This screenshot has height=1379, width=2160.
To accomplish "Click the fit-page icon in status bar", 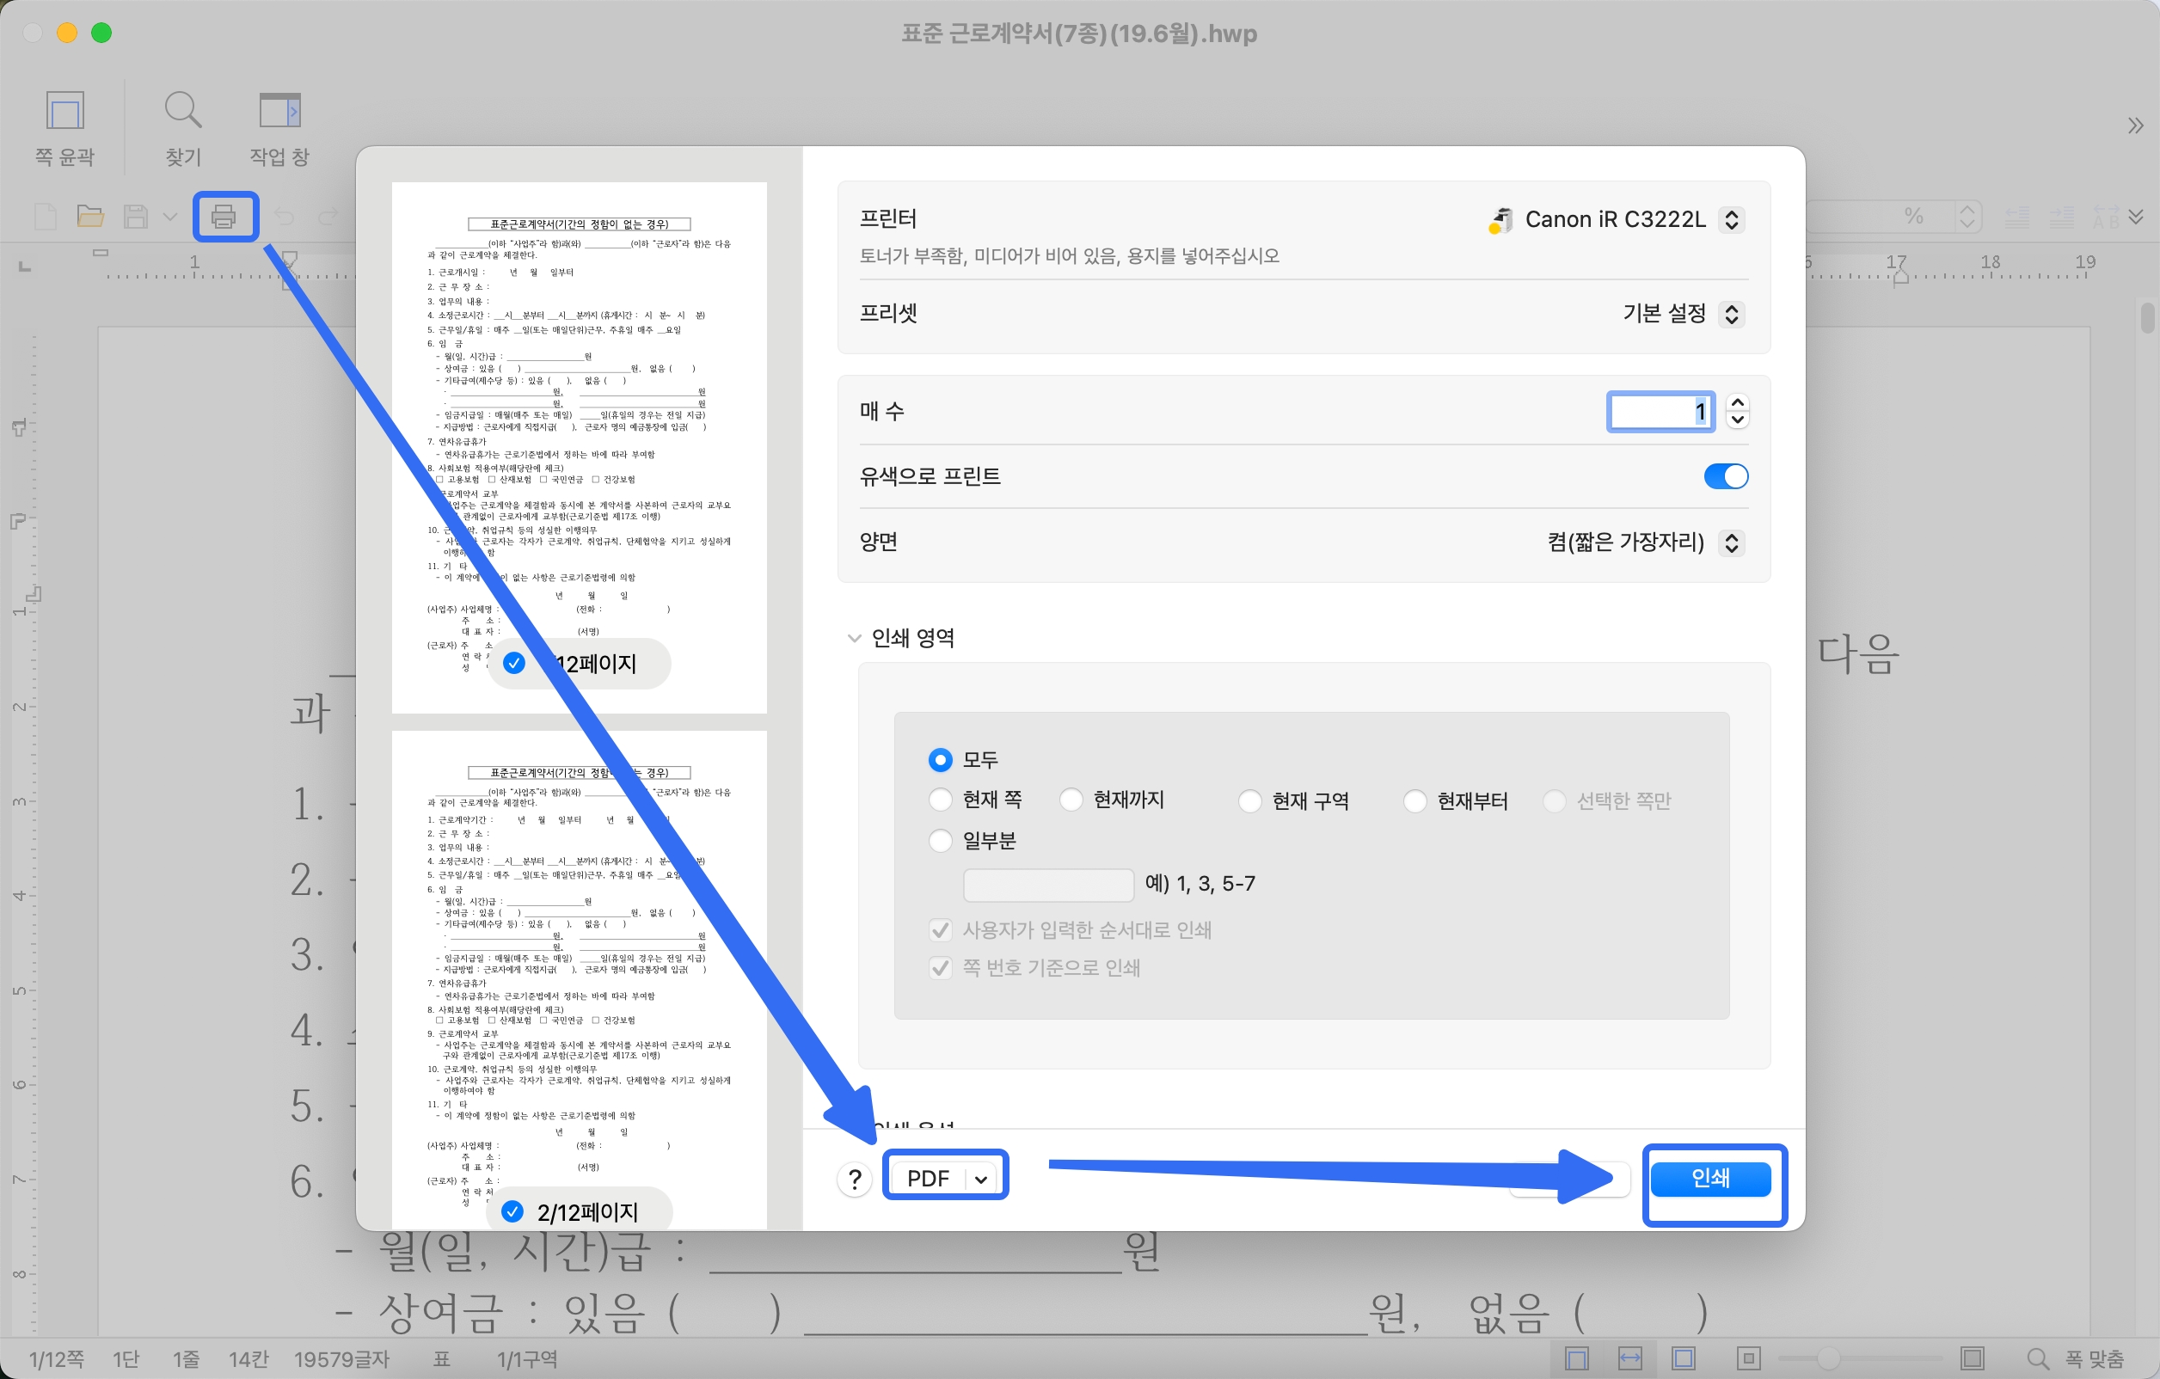I will pyautogui.click(x=1684, y=1358).
